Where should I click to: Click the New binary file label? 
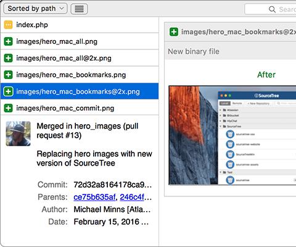[194, 51]
